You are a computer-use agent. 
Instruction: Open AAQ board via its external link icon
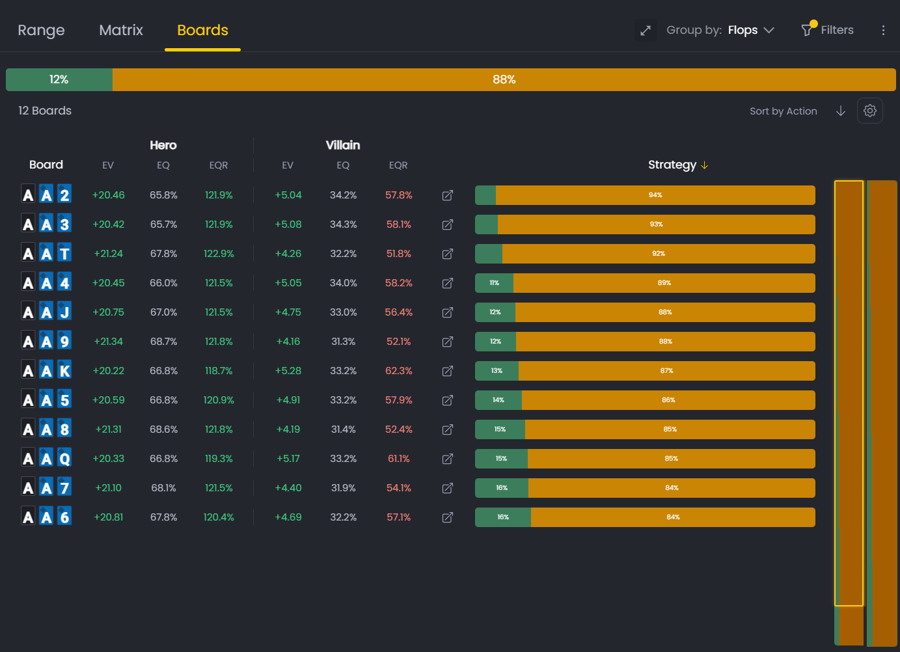pyautogui.click(x=448, y=459)
